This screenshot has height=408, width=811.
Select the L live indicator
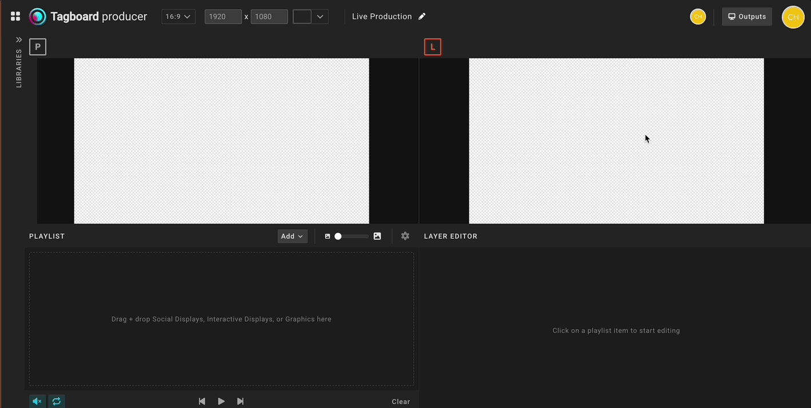tap(432, 47)
